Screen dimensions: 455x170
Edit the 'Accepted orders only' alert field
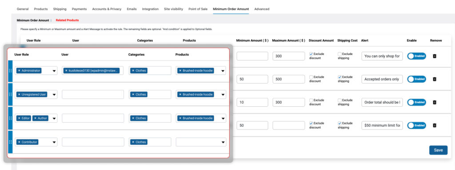pos(382,79)
